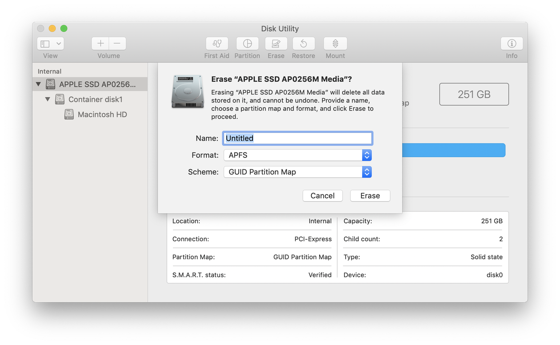
Task: Click the blue capacity usage bar
Action: pyautogui.click(x=453, y=150)
